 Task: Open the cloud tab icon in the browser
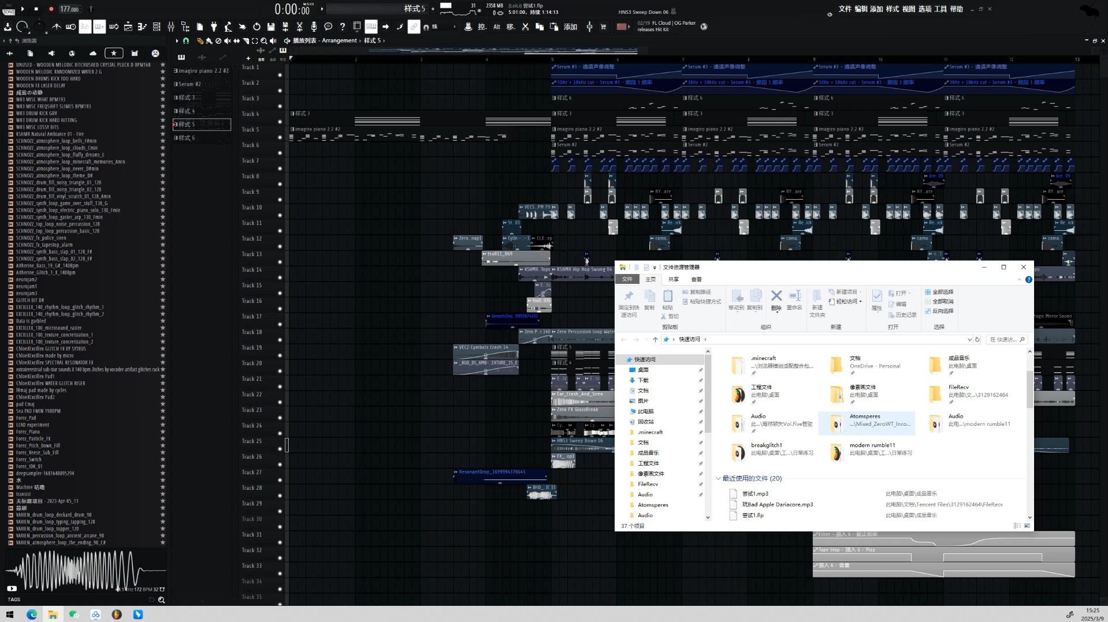pos(92,53)
